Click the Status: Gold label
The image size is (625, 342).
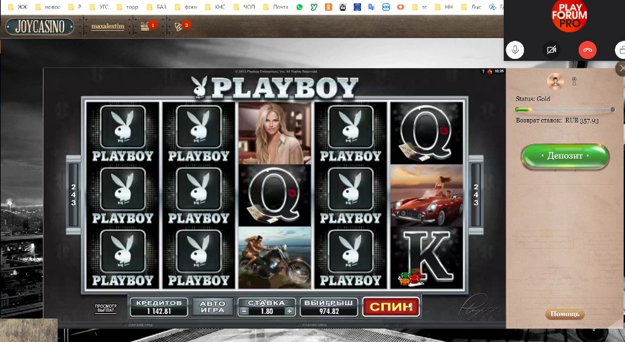(x=533, y=99)
